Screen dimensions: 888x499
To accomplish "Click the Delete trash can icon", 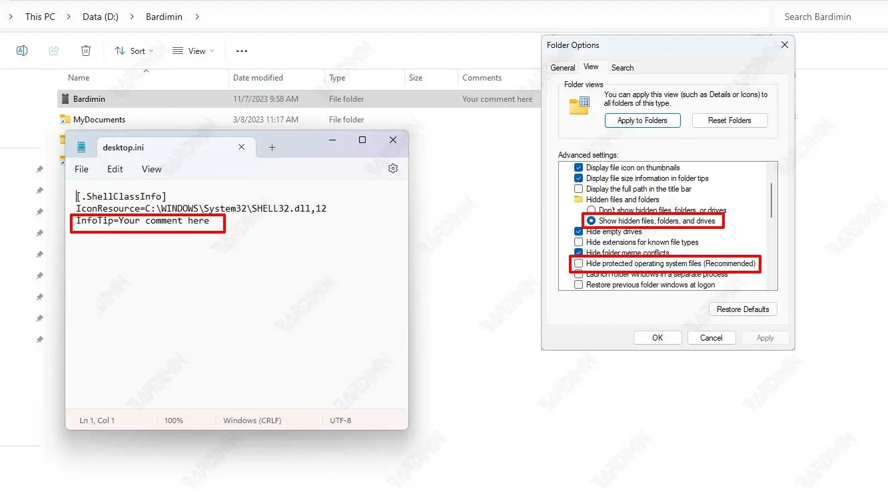I will 86,51.
